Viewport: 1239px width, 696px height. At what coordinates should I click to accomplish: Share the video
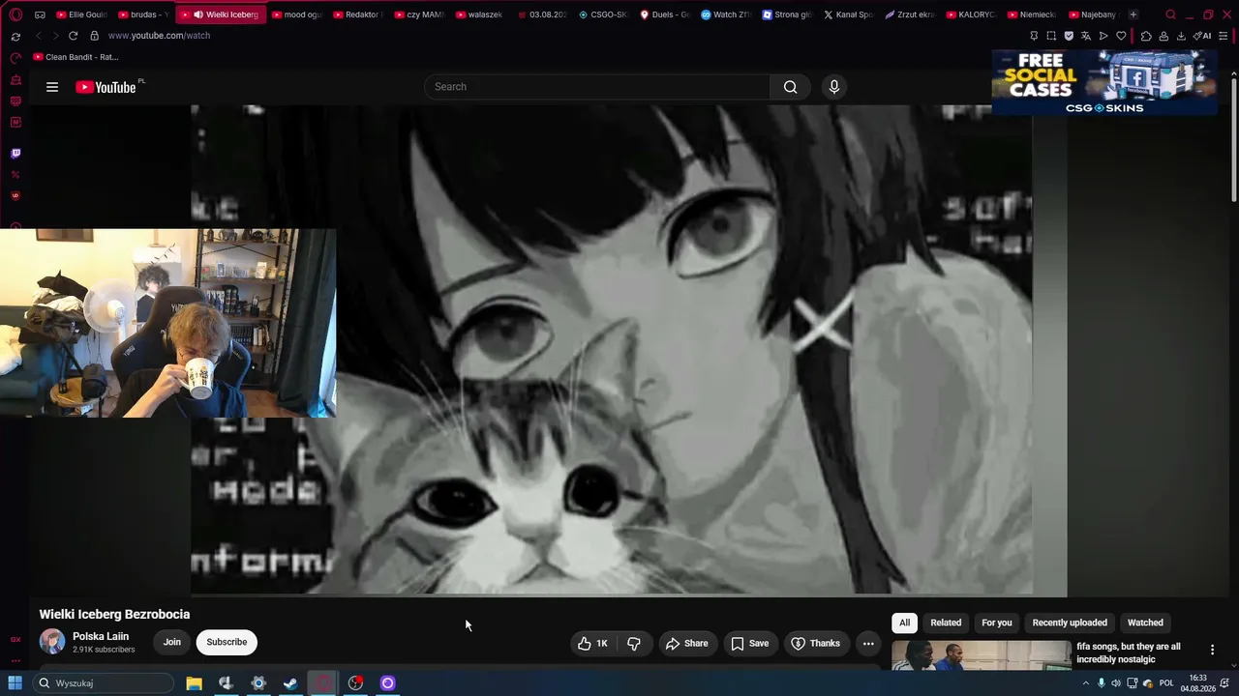point(686,644)
